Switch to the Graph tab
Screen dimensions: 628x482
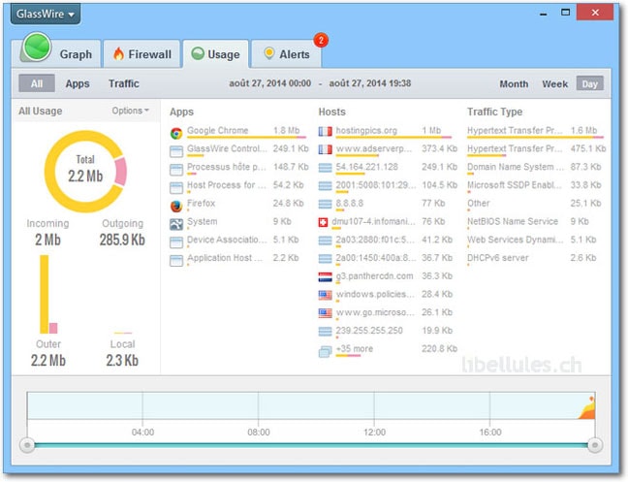(56, 53)
